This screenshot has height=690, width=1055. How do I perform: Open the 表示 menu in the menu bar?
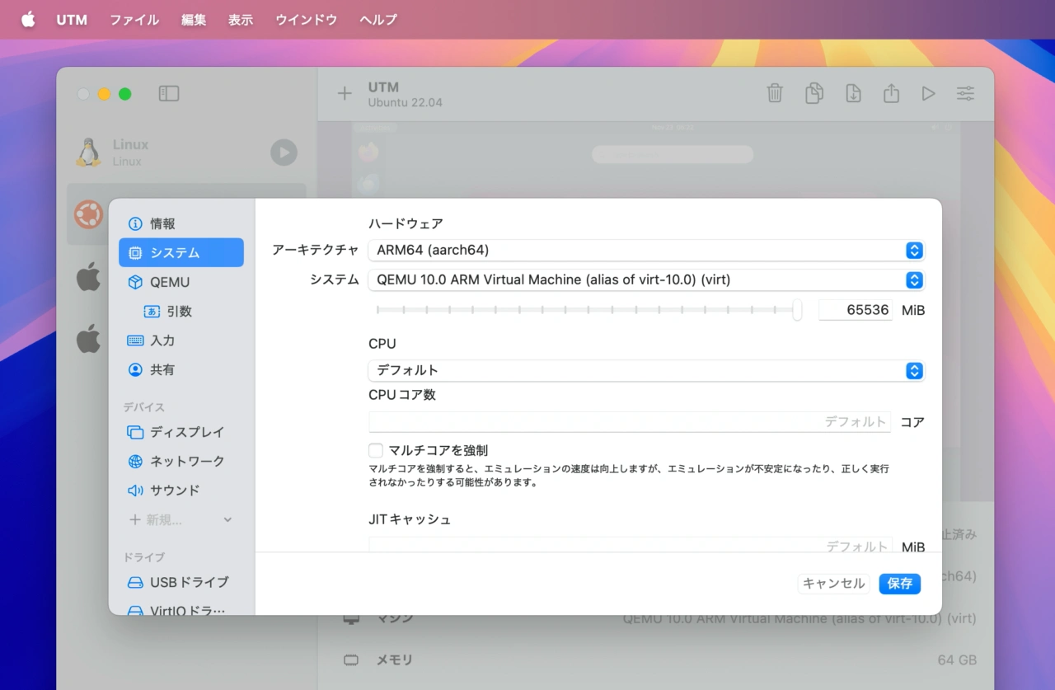pyautogui.click(x=240, y=20)
